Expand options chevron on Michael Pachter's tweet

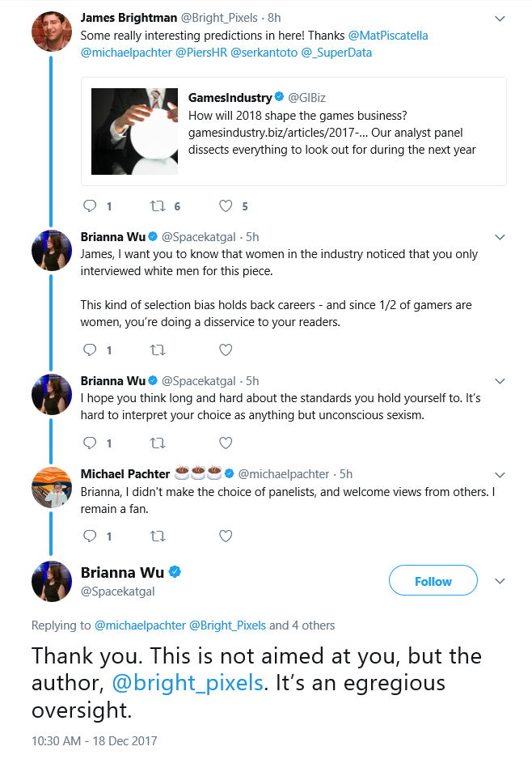(500, 475)
